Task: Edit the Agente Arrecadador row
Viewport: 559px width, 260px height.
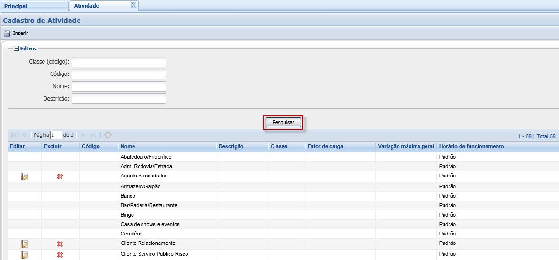Action: point(25,176)
